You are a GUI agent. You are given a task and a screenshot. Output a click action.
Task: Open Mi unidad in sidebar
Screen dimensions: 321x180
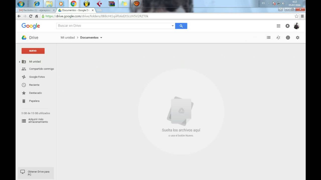(x=35, y=61)
